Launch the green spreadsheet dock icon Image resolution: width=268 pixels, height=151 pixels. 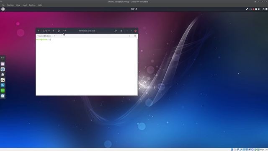pyautogui.click(x=3, y=91)
